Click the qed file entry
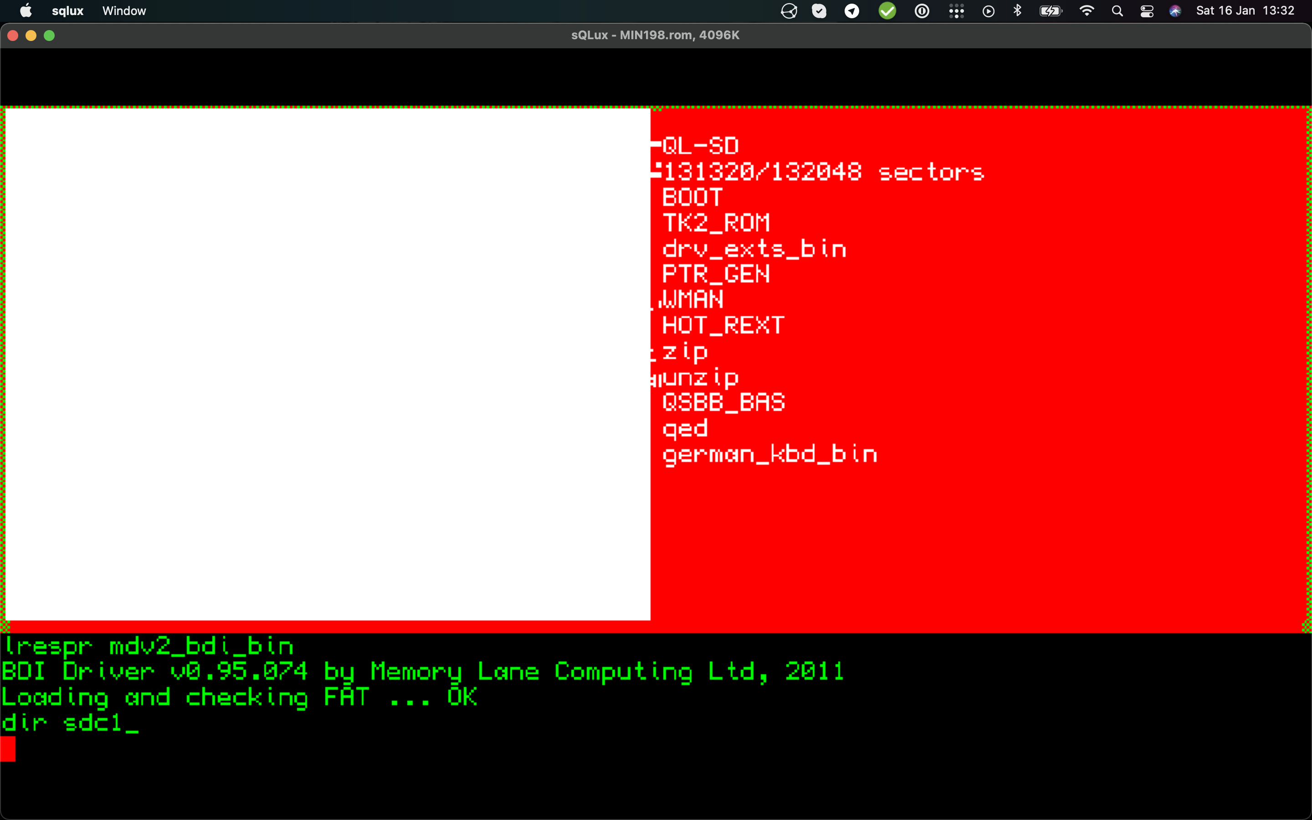This screenshot has height=820, width=1312. 685,428
